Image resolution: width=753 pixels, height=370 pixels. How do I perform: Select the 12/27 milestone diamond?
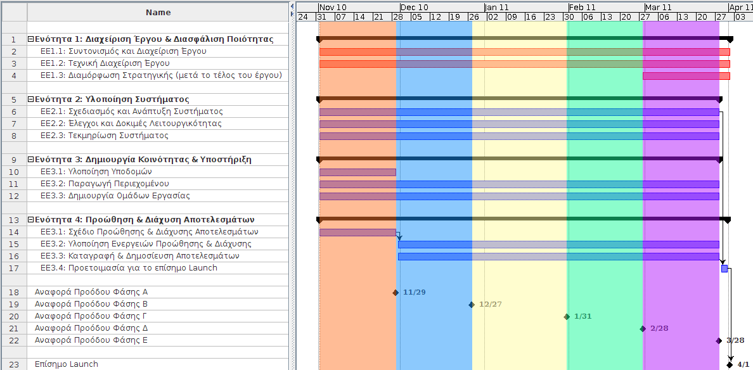tap(472, 304)
